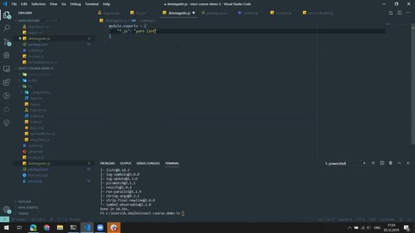
Task: Open README.md in the file tree
Action: click(38, 175)
